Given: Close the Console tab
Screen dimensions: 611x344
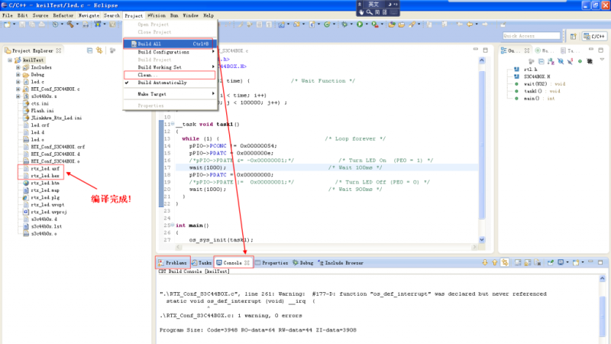Looking at the screenshot, I should [247, 262].
